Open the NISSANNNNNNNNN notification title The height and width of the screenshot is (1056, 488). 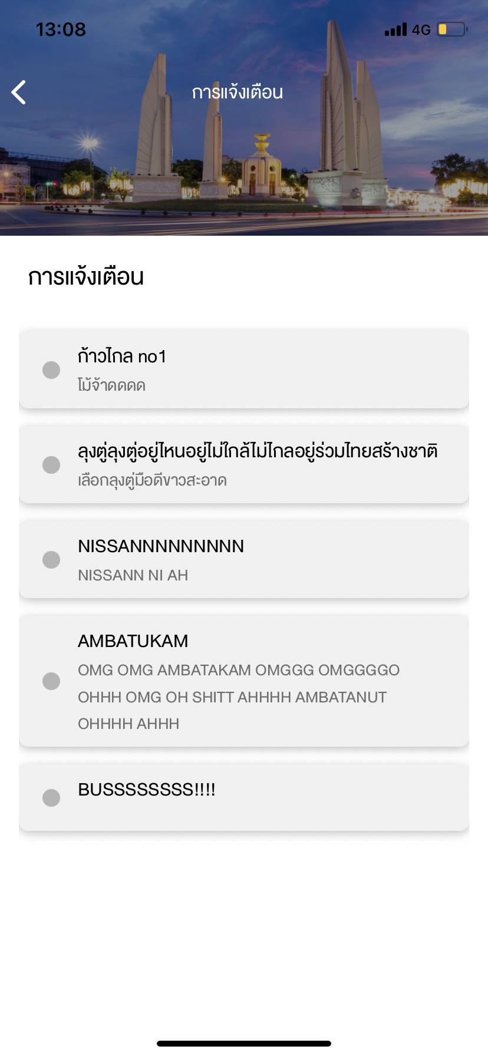click(161, 546)
